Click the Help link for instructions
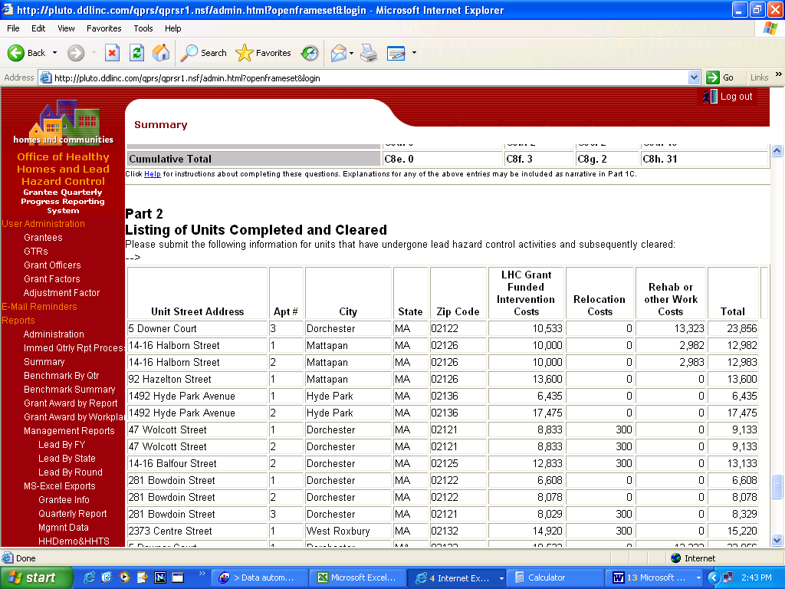The height and width of the screenshot is (589, 785). point(153,174)
